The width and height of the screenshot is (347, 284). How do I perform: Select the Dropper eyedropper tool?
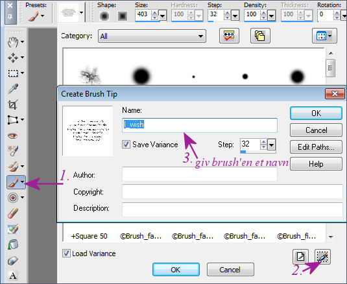click(13, 89)
